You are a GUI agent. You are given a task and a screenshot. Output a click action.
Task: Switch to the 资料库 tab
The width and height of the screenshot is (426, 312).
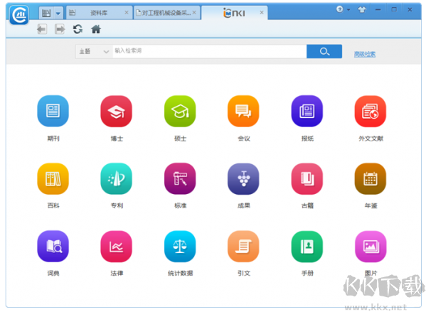[x=99, y=13]
